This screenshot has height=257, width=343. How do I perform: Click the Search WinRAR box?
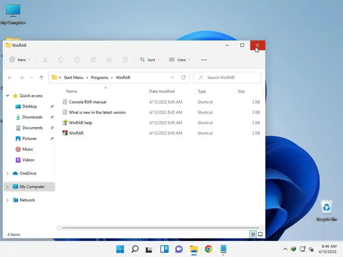pos(227,78)
